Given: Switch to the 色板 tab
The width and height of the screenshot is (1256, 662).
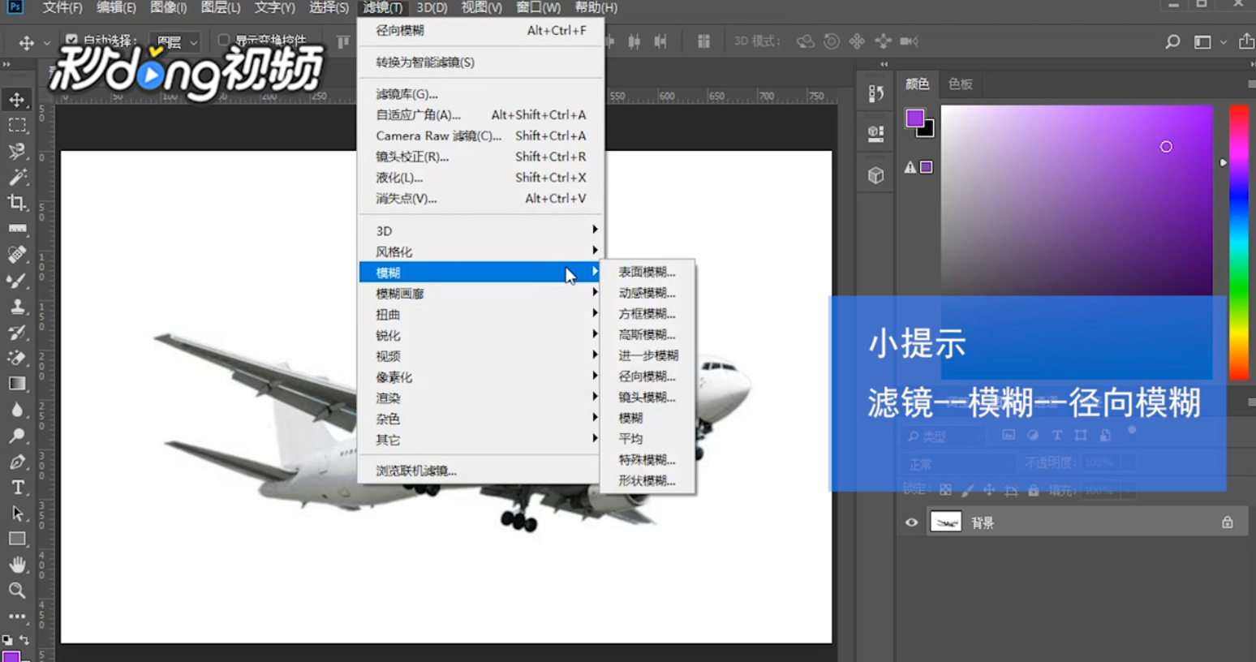Looking at the screenshot, I should [x=961, y=84].
